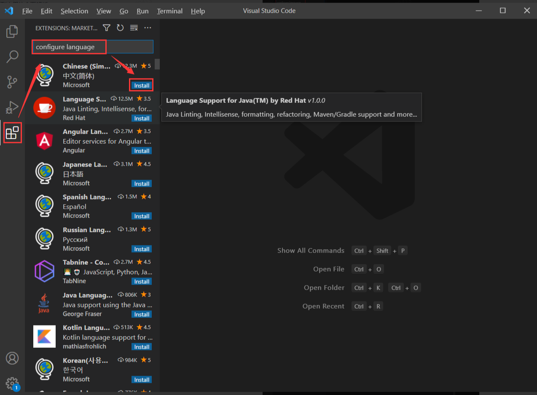Click the Español extension description
The height and width of the screenshot is (395, 537).
pyautogui.click(x=75, y=207)
